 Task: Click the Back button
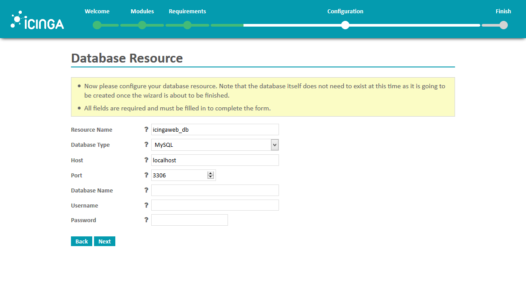[82, 241]
